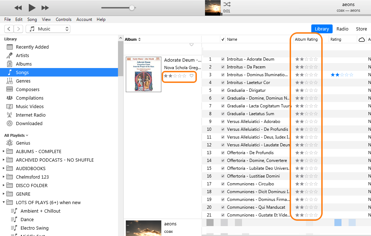Collapse the LOTS OF PLAYS folder
The image size is (371, 236).
(x=4, y=202)
